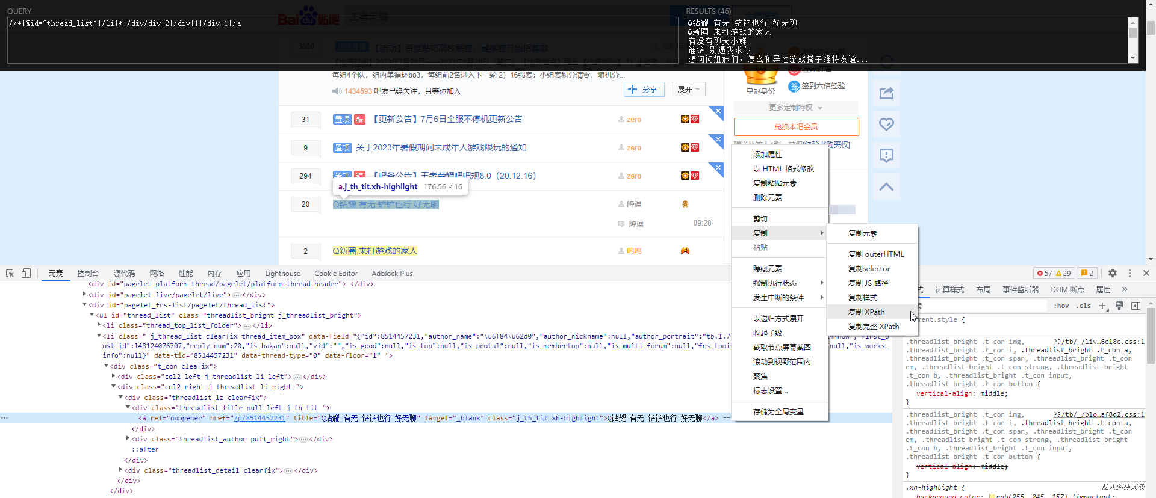
Task: Expand the thread_top_list_folder li node
Action: click(99, 325)
